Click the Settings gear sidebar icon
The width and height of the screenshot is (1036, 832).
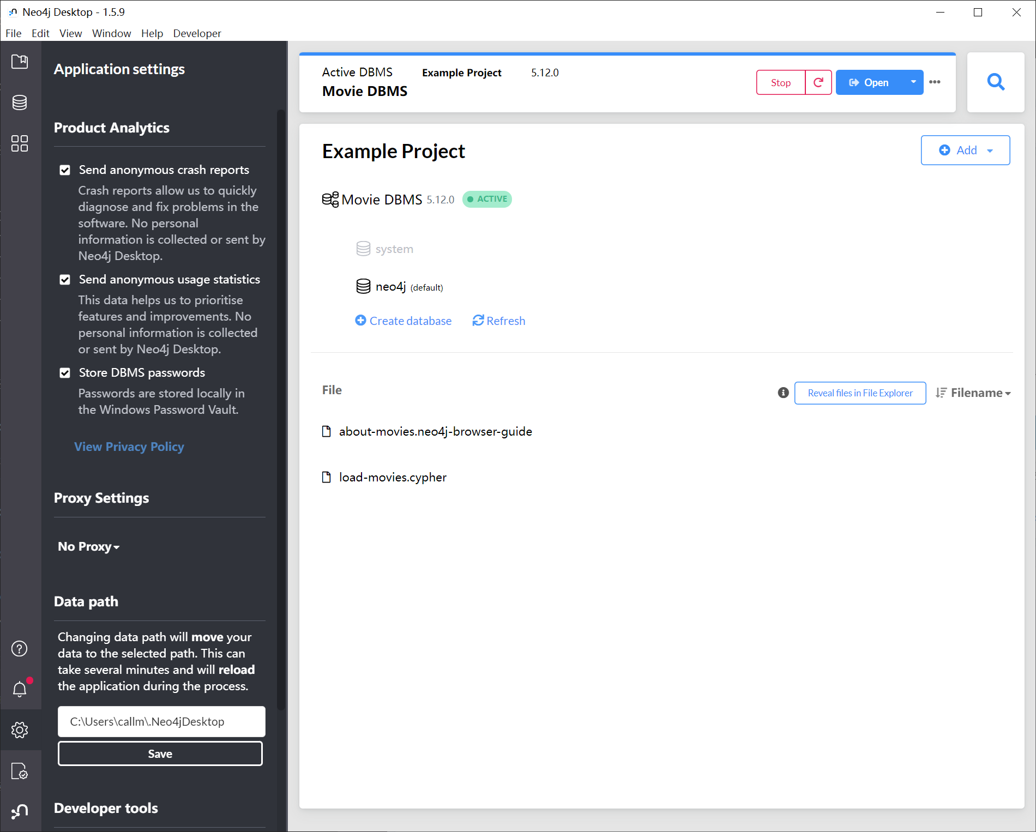[20, 729]
